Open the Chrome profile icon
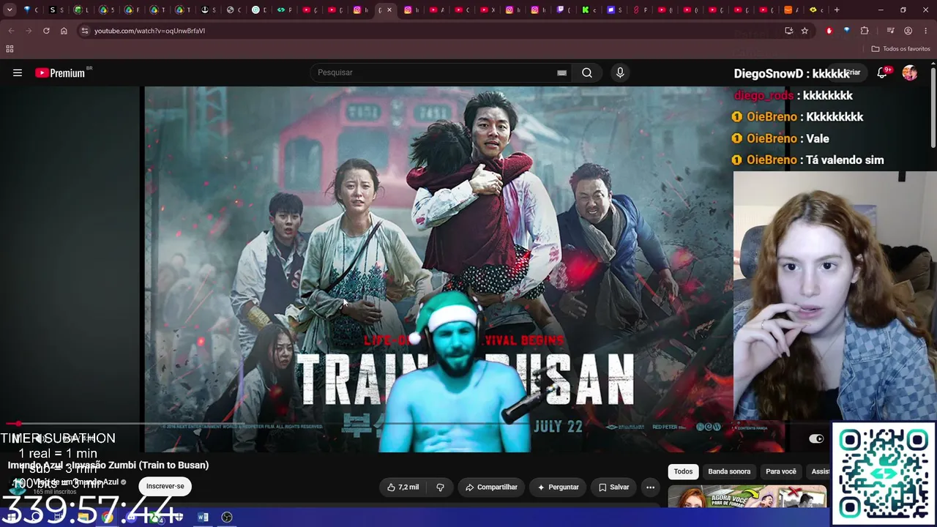 [908, 31]
